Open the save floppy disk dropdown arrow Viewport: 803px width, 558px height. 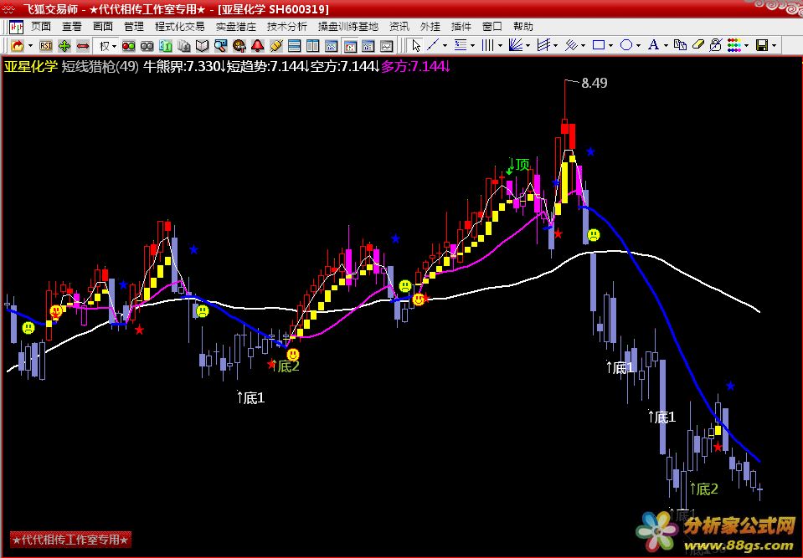click(x=774, y=45)
